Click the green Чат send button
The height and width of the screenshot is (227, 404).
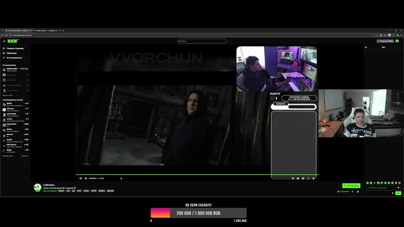tap(398, 193)
